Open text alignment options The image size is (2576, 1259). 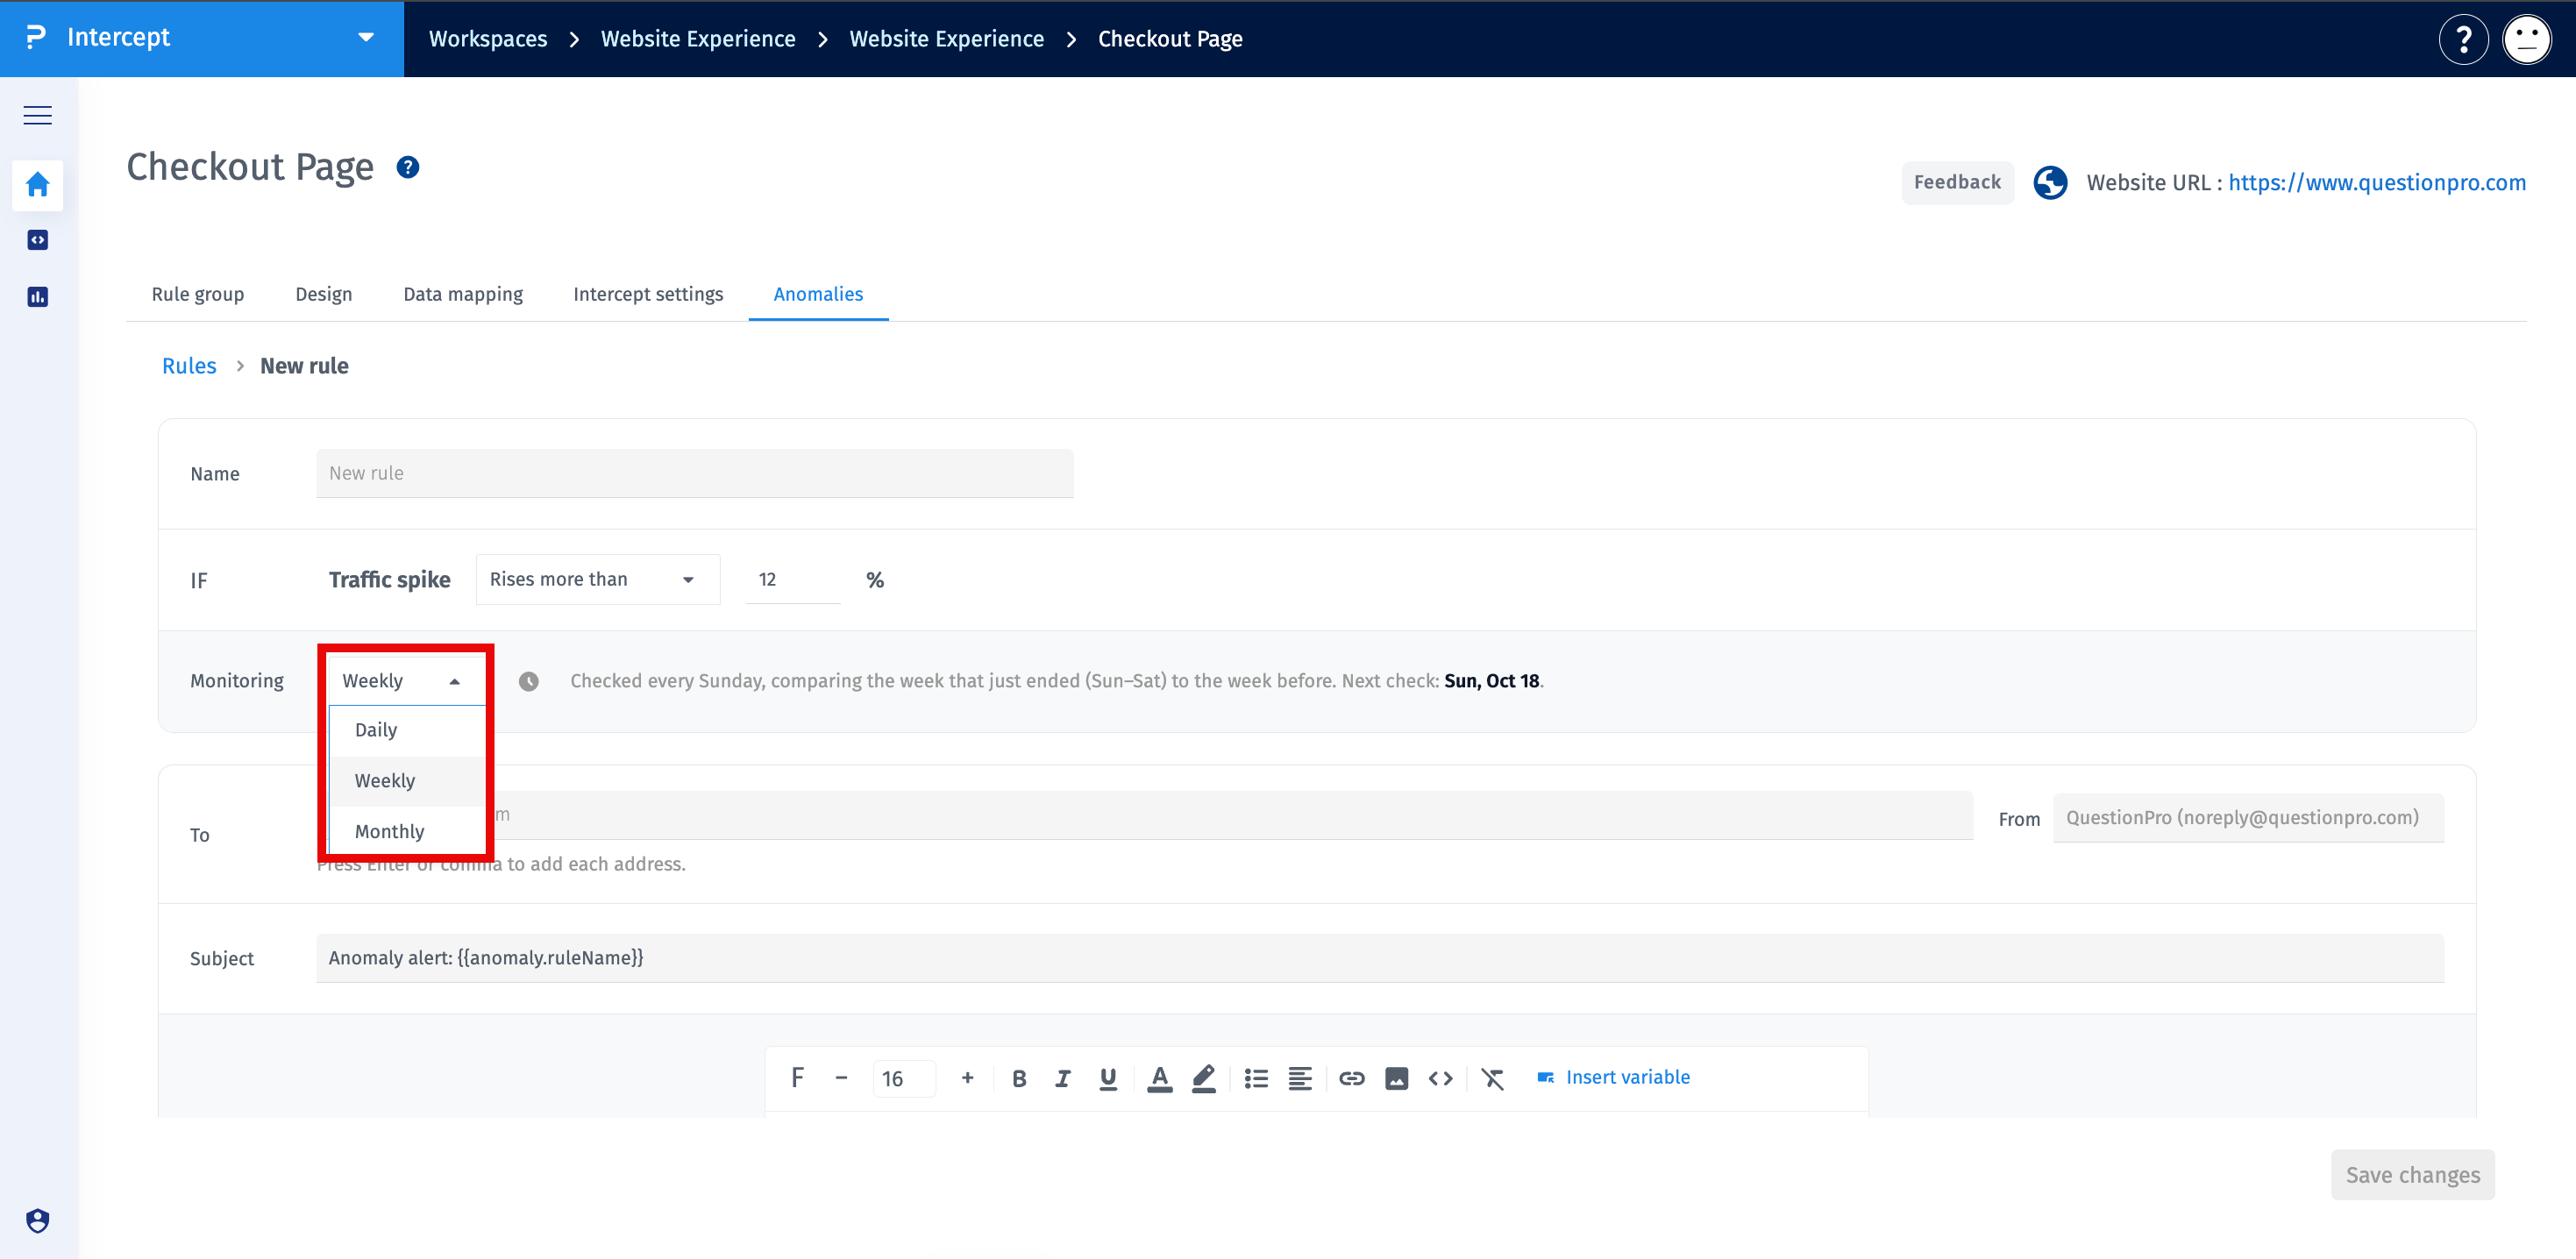(1300, 1078)
